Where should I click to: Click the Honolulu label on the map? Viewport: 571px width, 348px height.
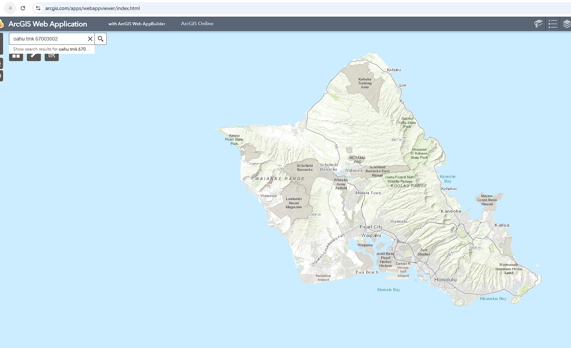[x=445, y=280]
